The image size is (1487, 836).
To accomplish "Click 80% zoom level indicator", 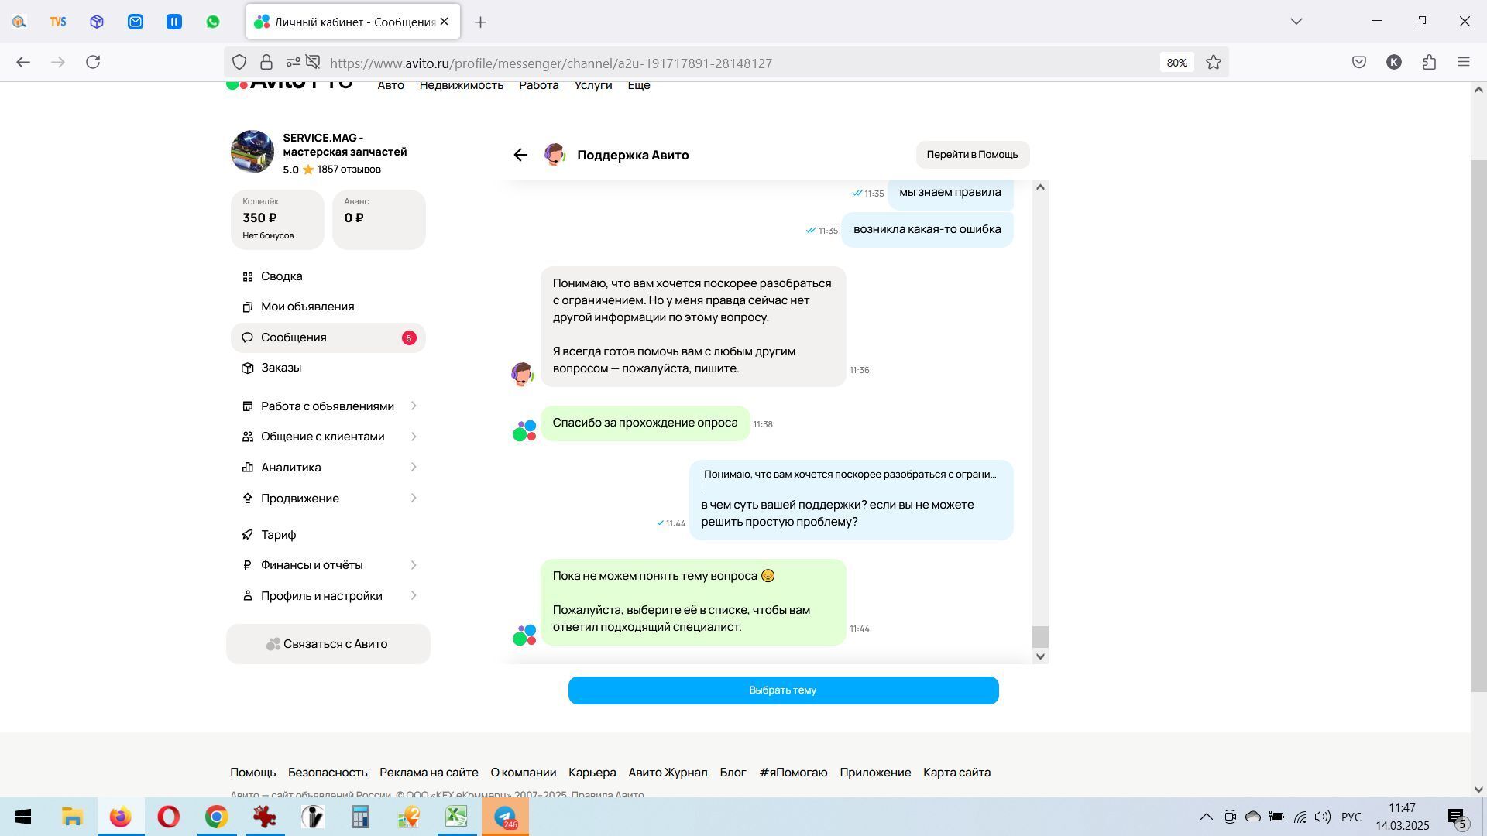I will (1176, 63).
